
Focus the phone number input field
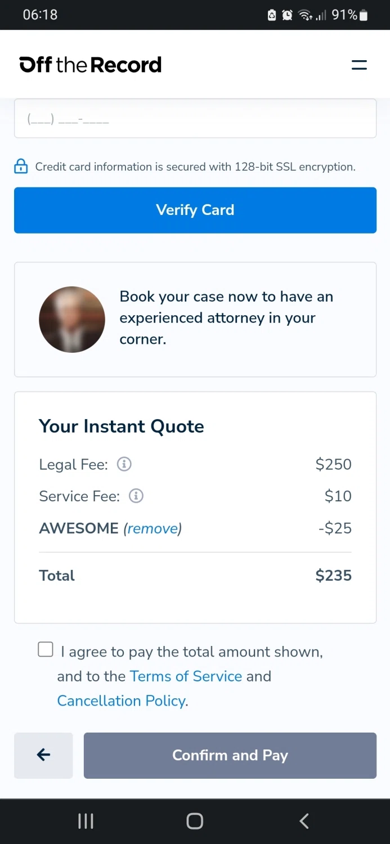[x=195, y=119]
